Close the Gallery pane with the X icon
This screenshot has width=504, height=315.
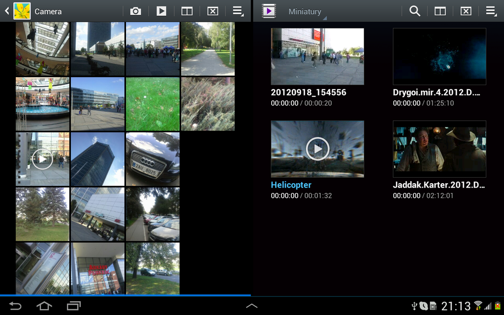pos(213,10)
